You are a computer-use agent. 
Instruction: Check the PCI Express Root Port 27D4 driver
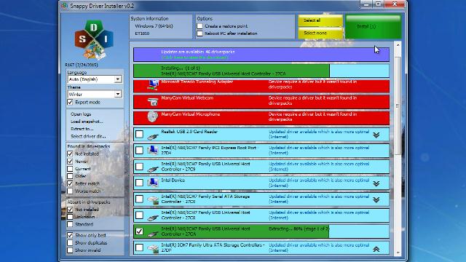[139, 151]
